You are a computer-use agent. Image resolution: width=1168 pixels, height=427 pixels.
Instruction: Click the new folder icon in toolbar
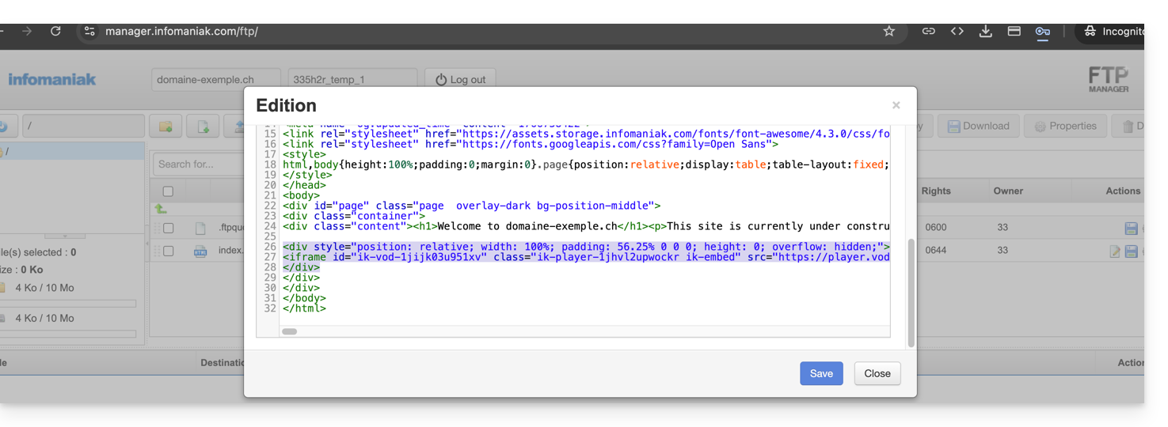[165, 127]
